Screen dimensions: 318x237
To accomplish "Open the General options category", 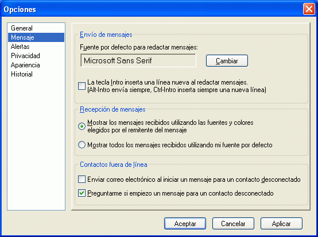I will coord(36,28).
